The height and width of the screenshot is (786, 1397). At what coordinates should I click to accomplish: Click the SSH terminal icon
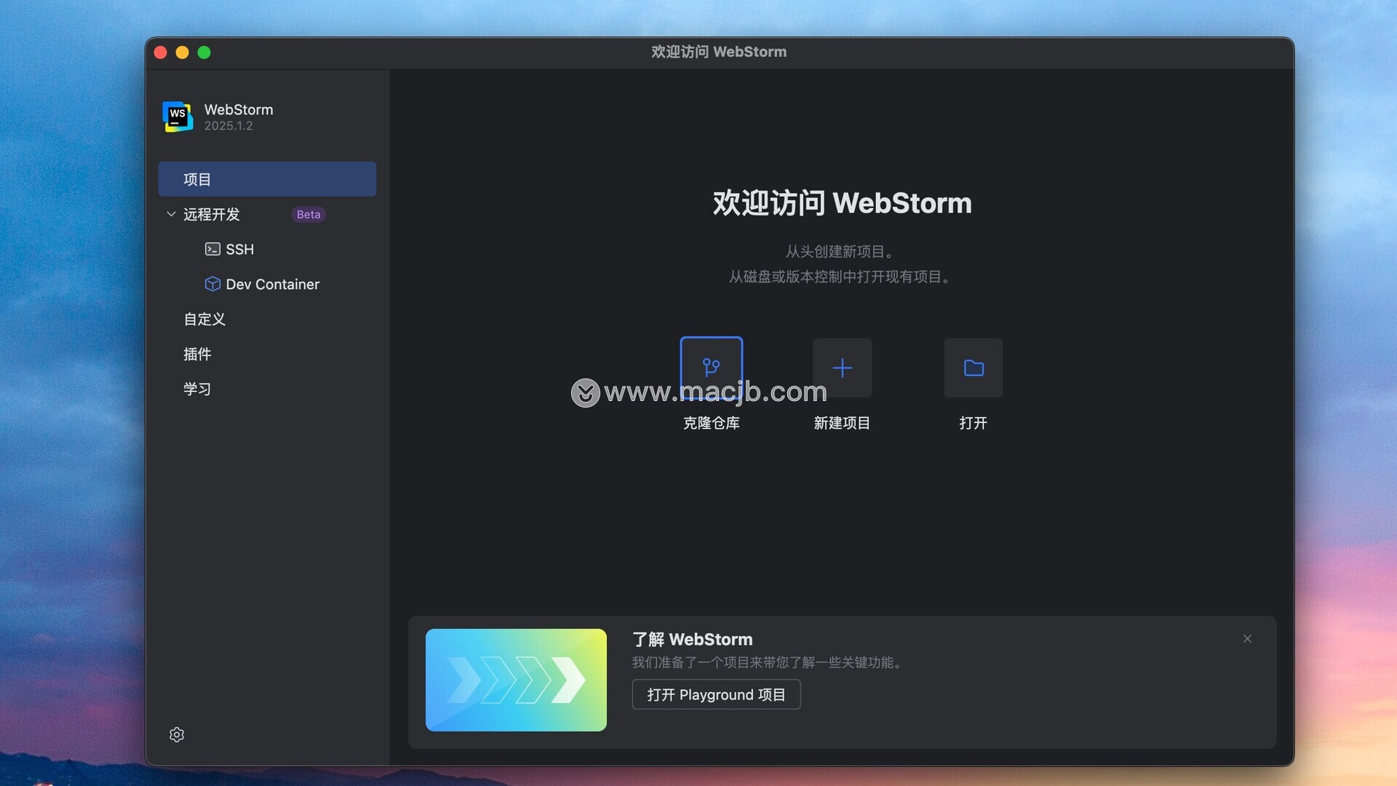coord(212,249)
